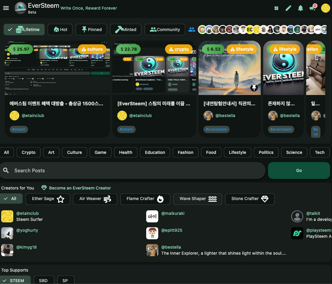The height and width of the screenshot is (284, 332).
Task: Open @etainclub author link on $25.97 post
Action: point(33,116)
